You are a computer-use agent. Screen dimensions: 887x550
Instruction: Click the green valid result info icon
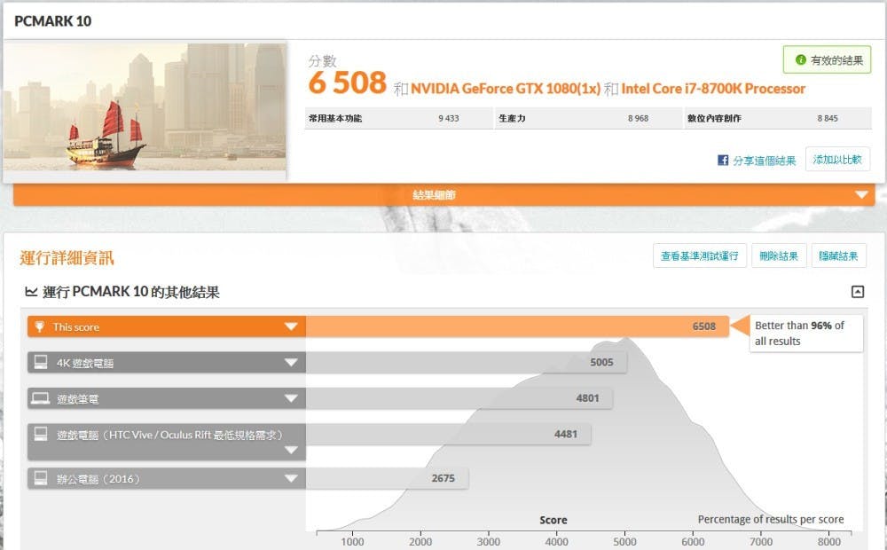(800, 59)
